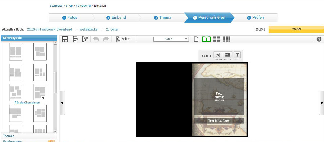The image size is (324, 142).
Task: Click the 26 Seiten link
Action: 112,29
